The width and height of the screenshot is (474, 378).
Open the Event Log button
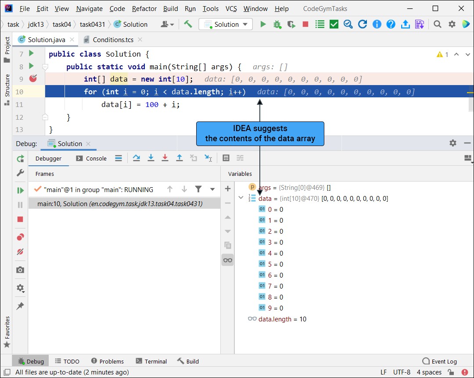coord(439,361)
